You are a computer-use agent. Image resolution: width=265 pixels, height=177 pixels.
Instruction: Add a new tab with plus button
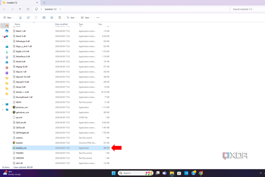(x=44, y=3)
